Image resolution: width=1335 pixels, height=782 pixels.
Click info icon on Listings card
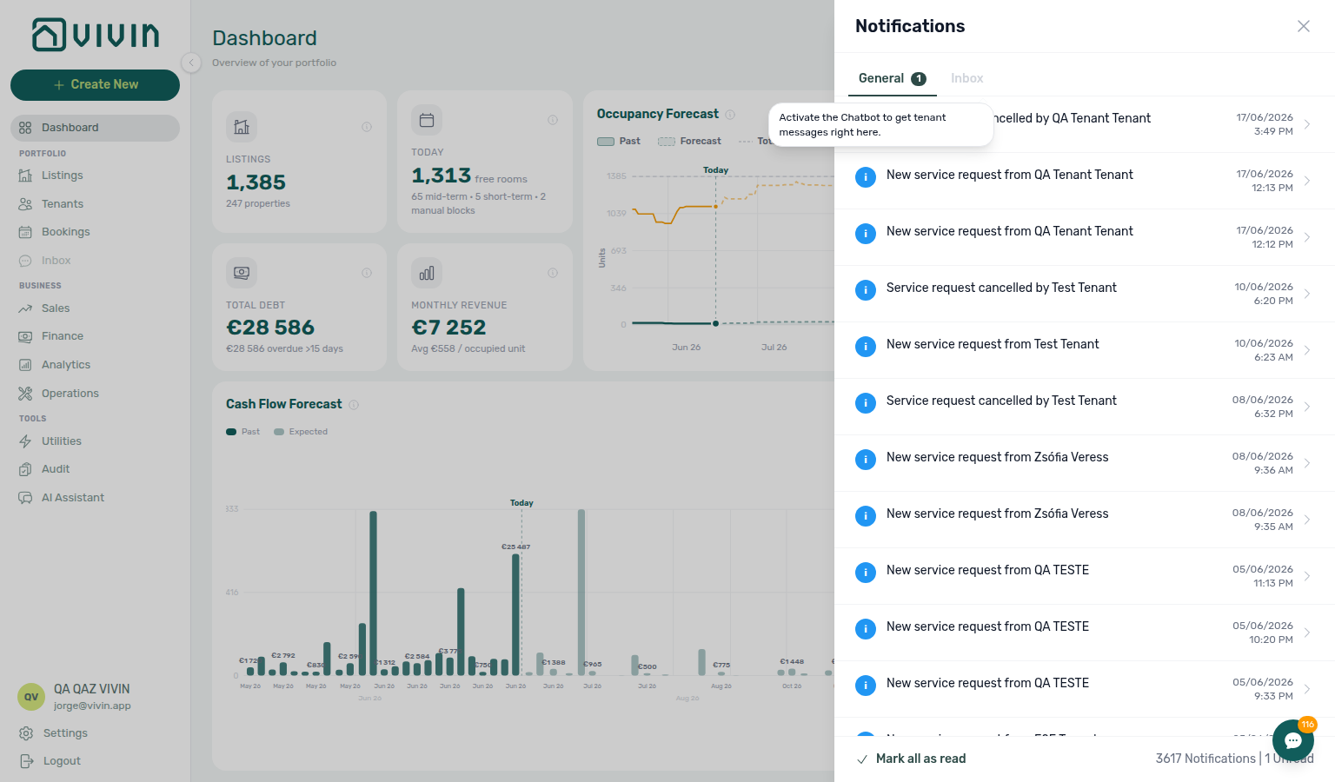click(367, 127)
